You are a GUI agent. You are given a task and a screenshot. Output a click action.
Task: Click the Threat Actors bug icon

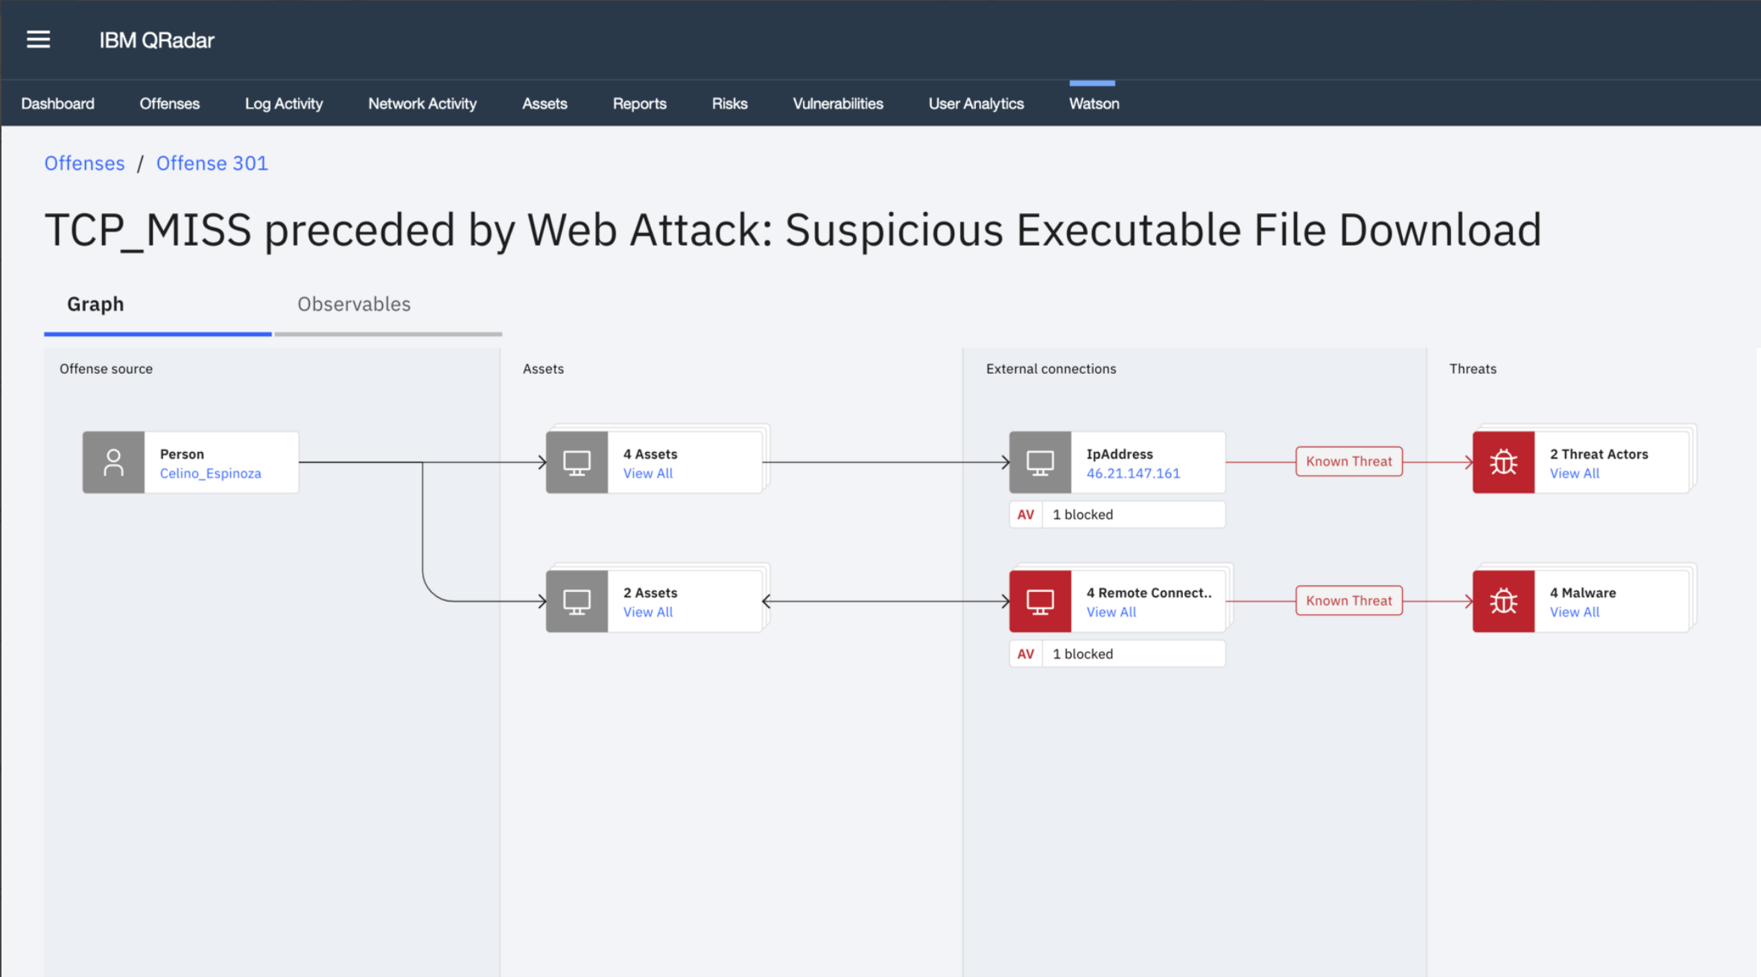(1503, 462)
